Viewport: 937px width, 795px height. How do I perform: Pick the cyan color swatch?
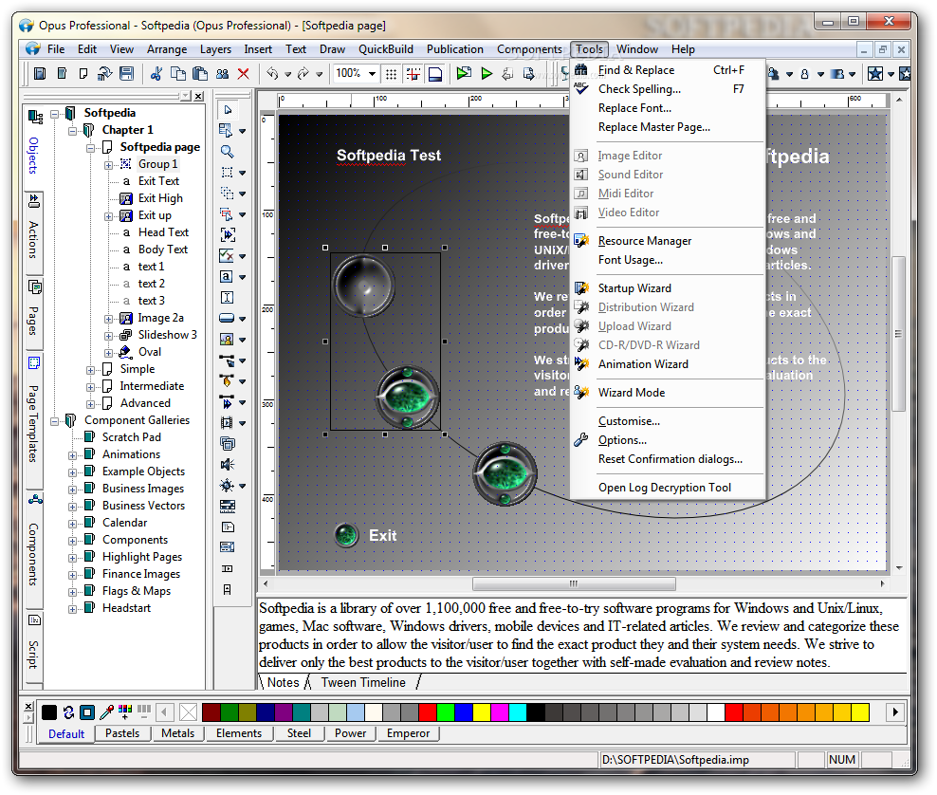point(518,712)
